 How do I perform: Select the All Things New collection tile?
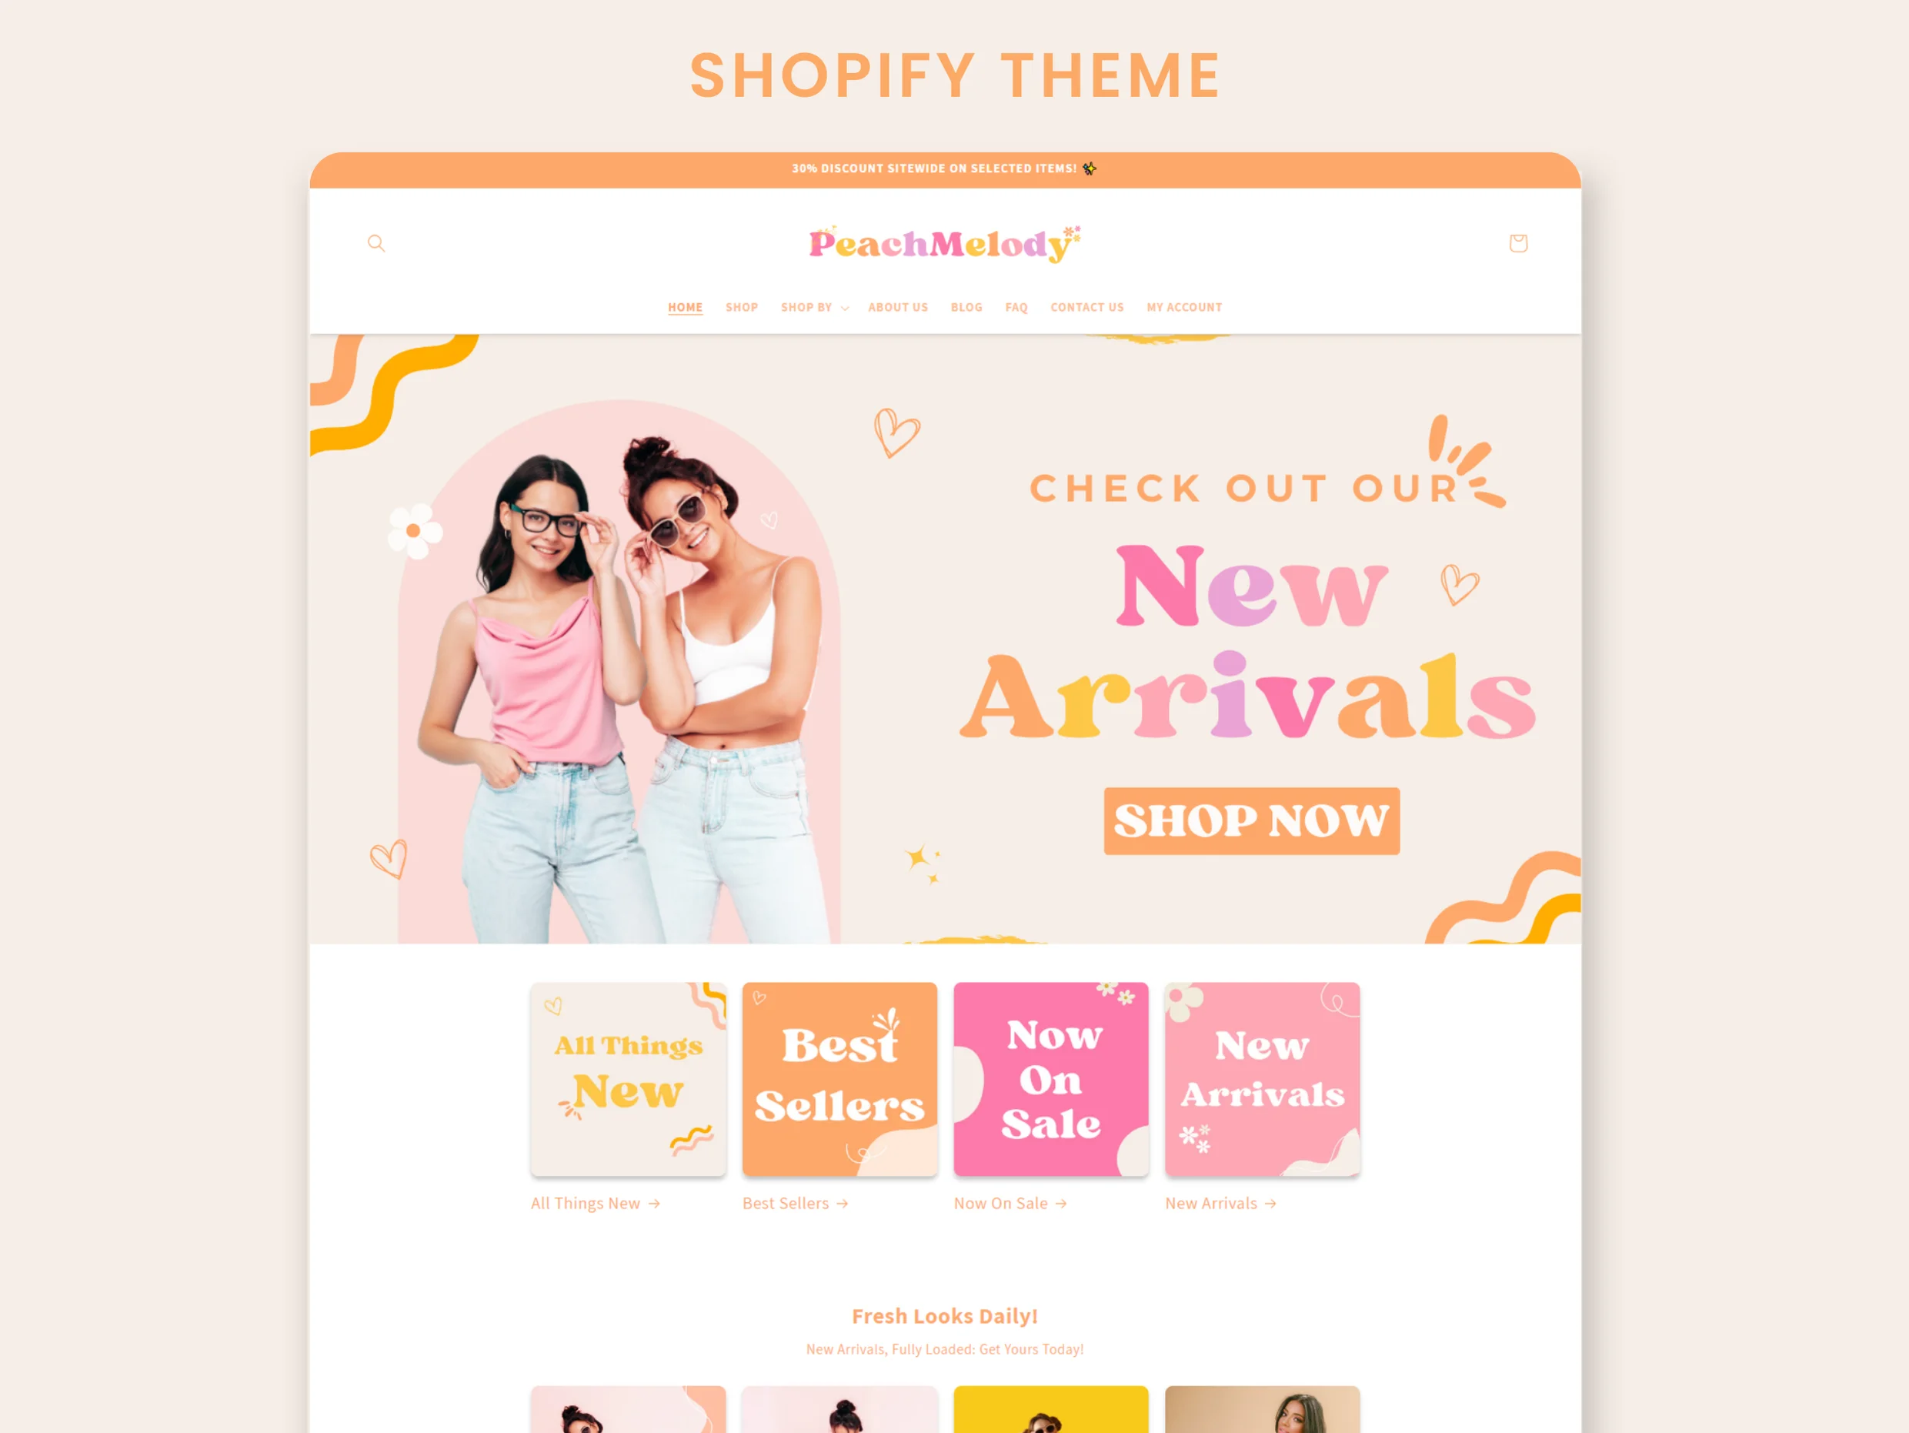(x=629, y=1079)
